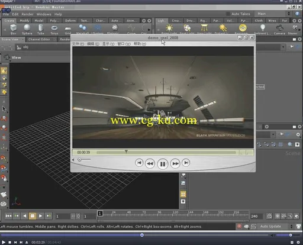
Task: Skip to start in QuickTime player
Action: click(x=139, y=163)
